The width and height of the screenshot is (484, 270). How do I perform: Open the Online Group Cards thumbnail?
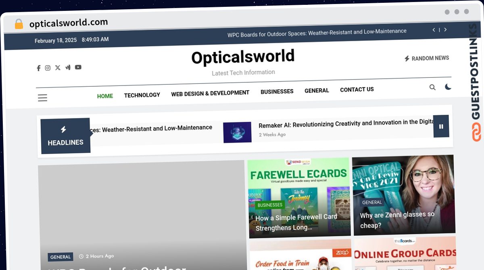[x=405, y=253]
